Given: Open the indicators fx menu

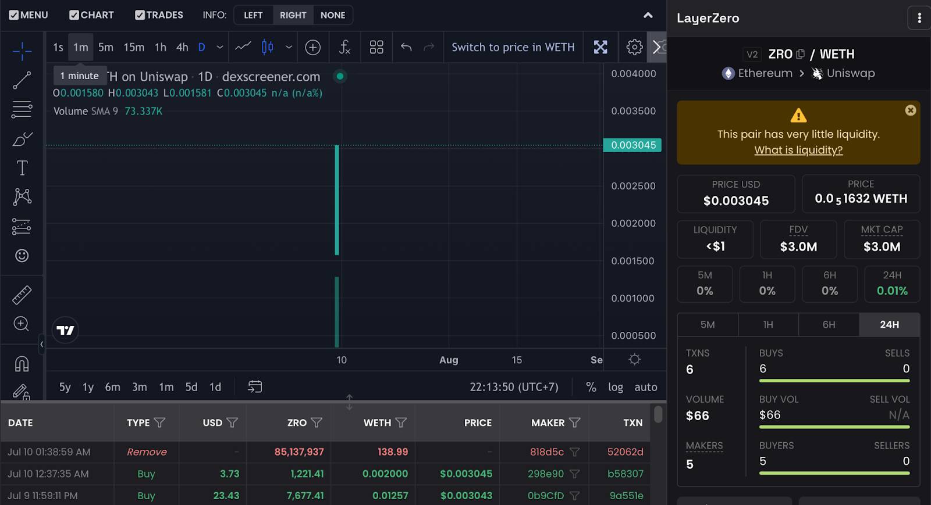Looking at the screenshot, I should click(x=344, y=48).
